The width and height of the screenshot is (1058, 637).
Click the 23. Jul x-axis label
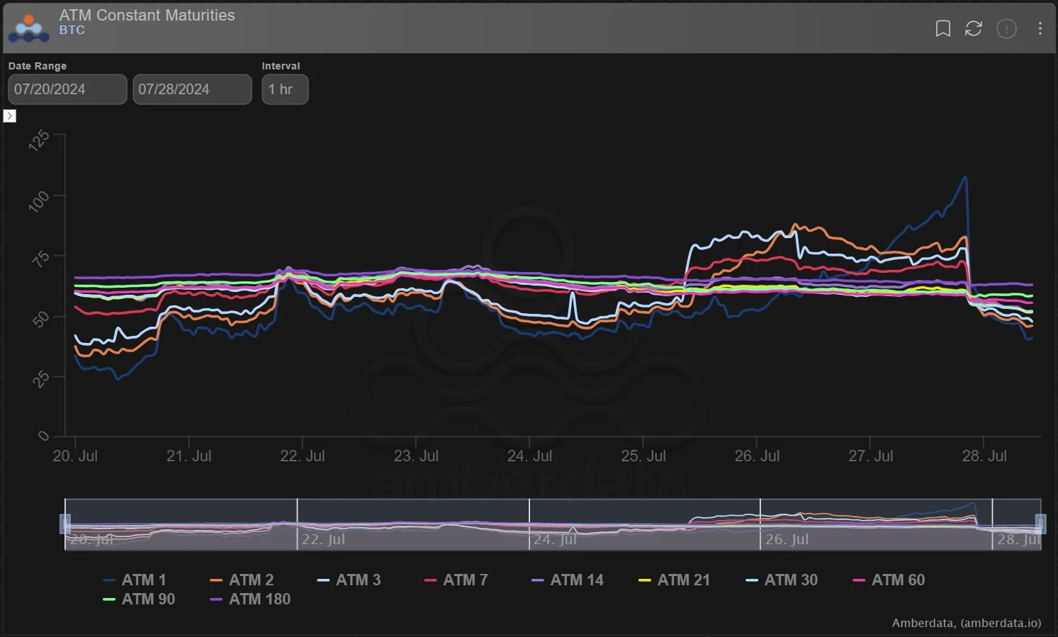pyautogui.click(x=416, y=456)
